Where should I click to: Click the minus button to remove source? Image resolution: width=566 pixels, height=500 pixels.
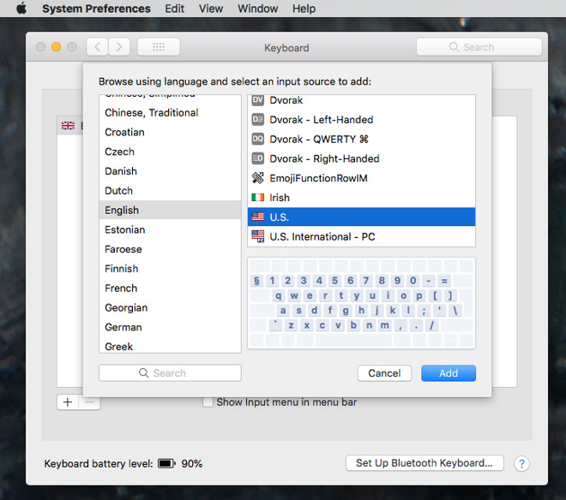(89, 402)
